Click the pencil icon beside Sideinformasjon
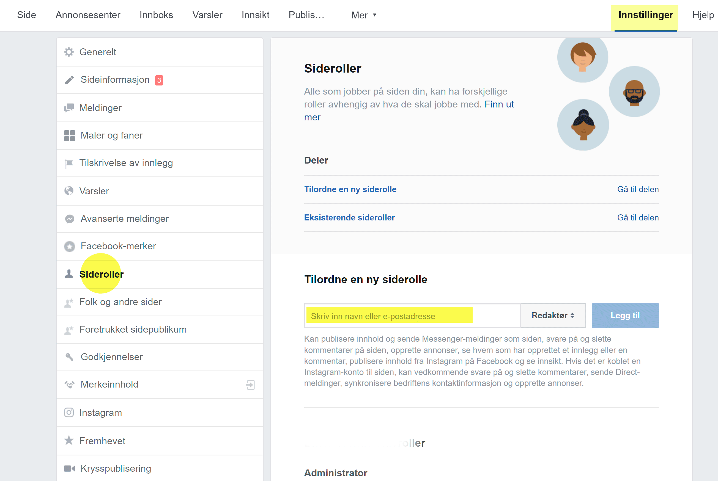The image size is (718, 481). point(69,80)
